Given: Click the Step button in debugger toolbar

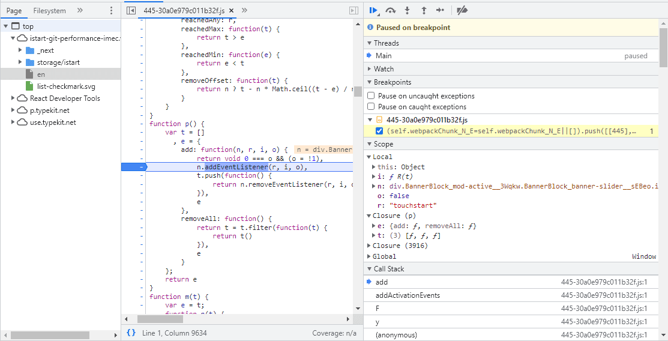Looking at the screenshot, I should [x=441, y=10].
